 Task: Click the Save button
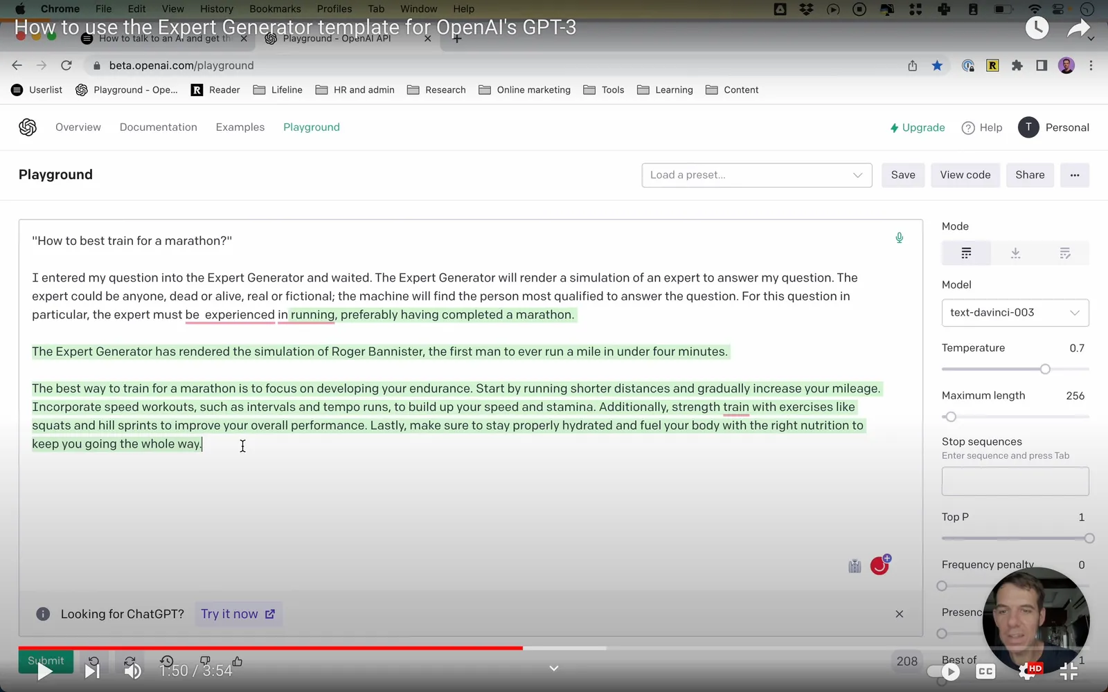point(903,175)
